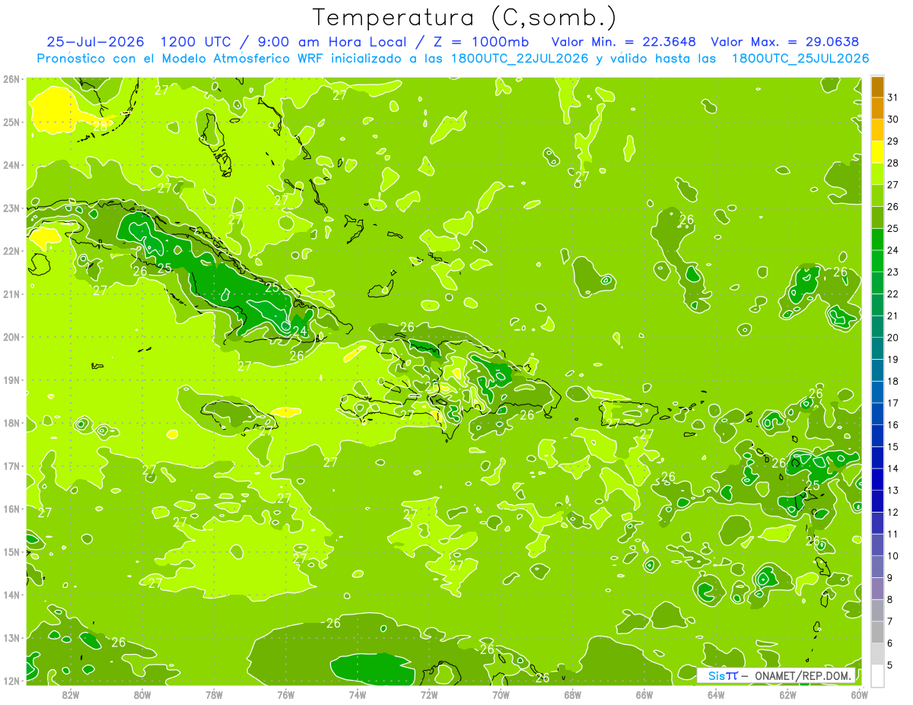The image size is (913, 705).
Task: Click the dark green scale segment between 24 and 25
Action: 877,240
